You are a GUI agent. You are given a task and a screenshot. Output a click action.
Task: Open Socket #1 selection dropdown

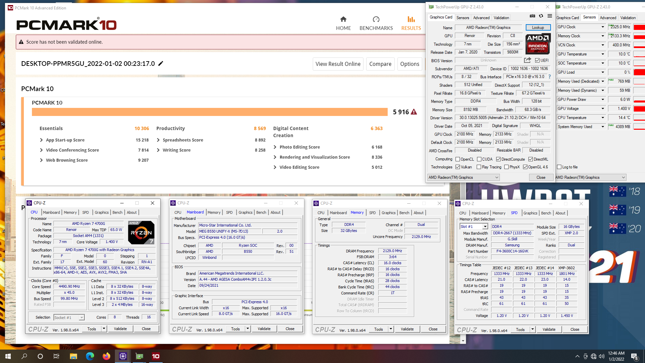81,318
